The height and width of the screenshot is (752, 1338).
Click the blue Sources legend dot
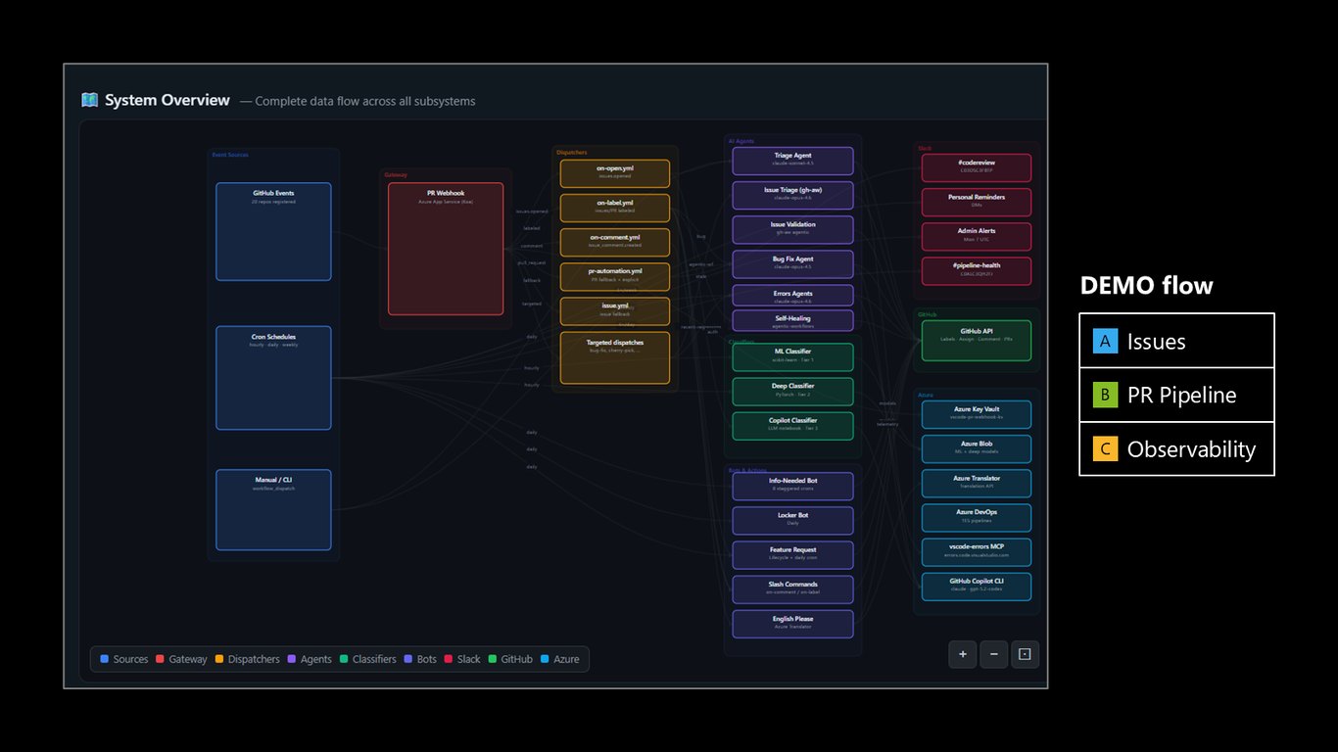coord(104,659)
